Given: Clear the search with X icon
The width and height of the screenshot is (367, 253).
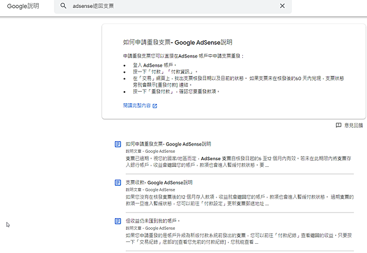Looking at the screenshot, I should (x=282, y=6).
